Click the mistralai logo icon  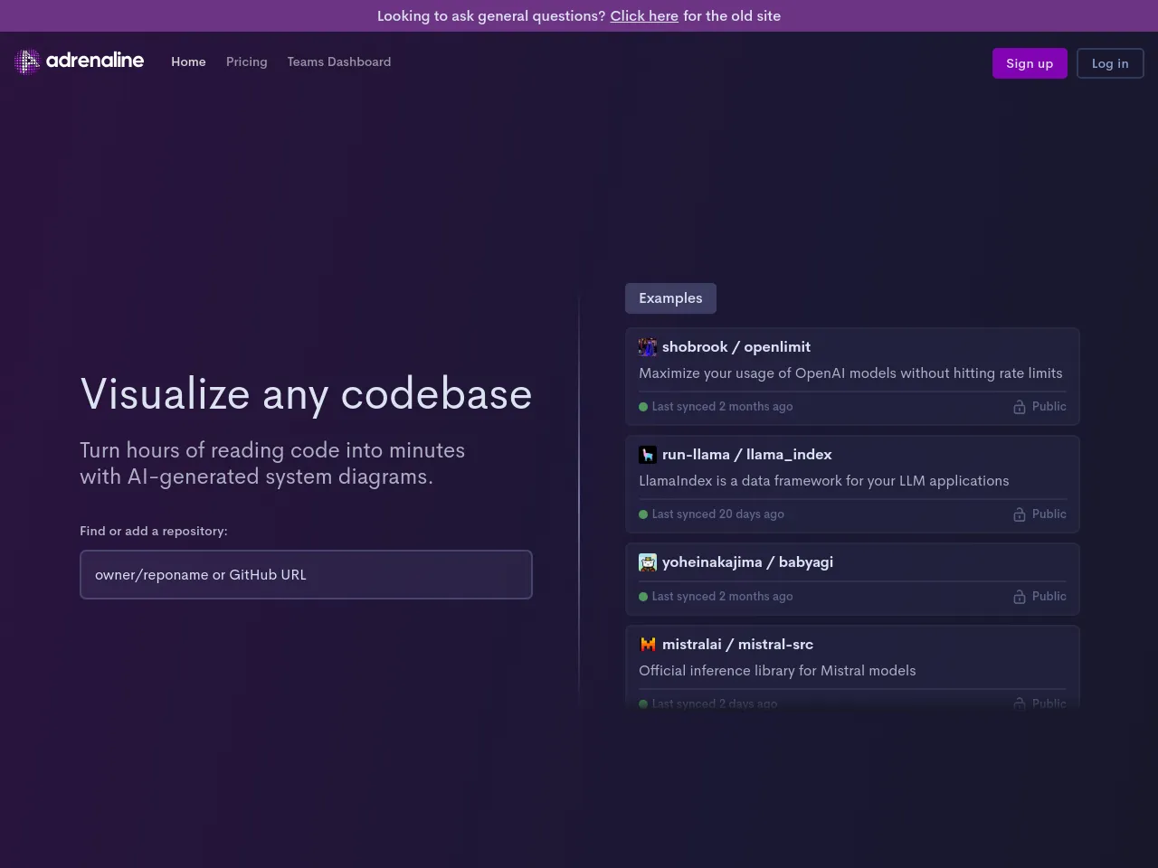coord(648,645)
